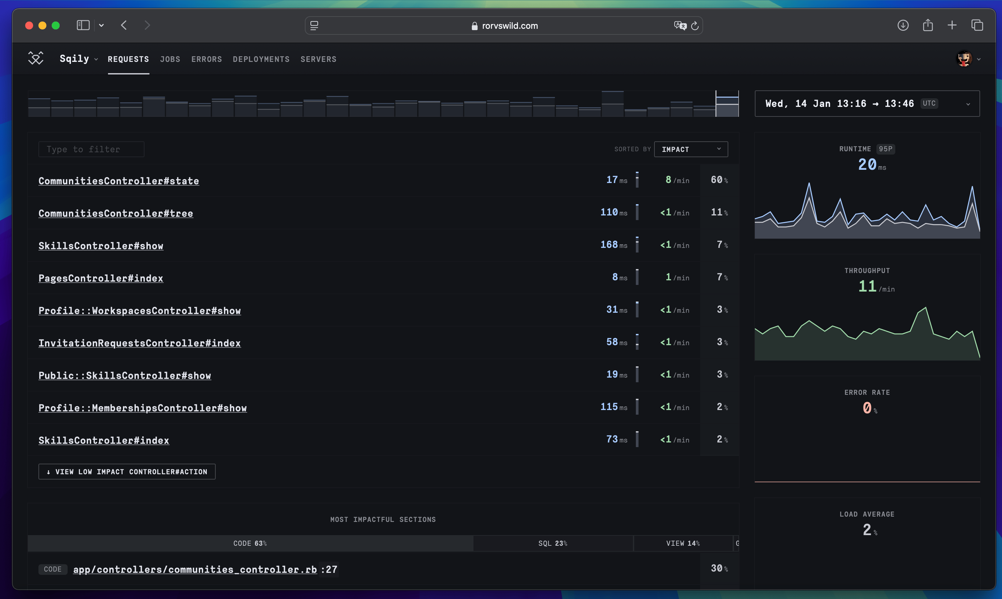The height and width of the screenshot is (599, 1002).
Task: Open PagesController#index link
Action: click(101, 278)
